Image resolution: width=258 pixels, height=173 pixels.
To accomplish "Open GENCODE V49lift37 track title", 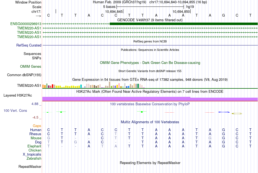I will tap(150, 20).
